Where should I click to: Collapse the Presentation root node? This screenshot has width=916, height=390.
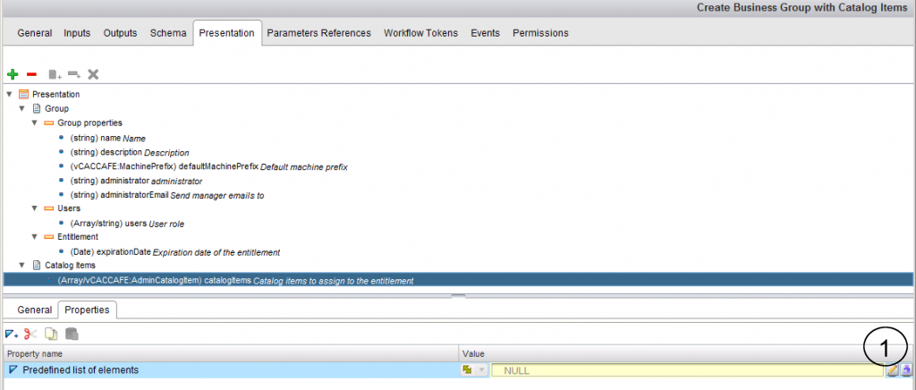(9, 94)
